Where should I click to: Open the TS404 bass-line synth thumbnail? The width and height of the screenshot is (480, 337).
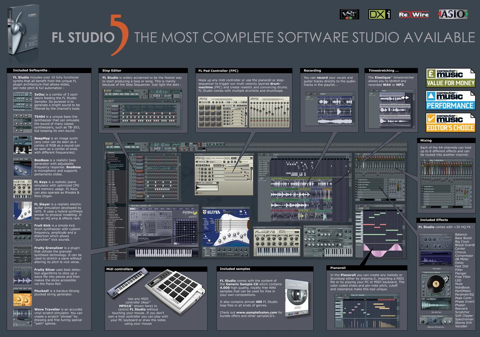pos(22,124)
